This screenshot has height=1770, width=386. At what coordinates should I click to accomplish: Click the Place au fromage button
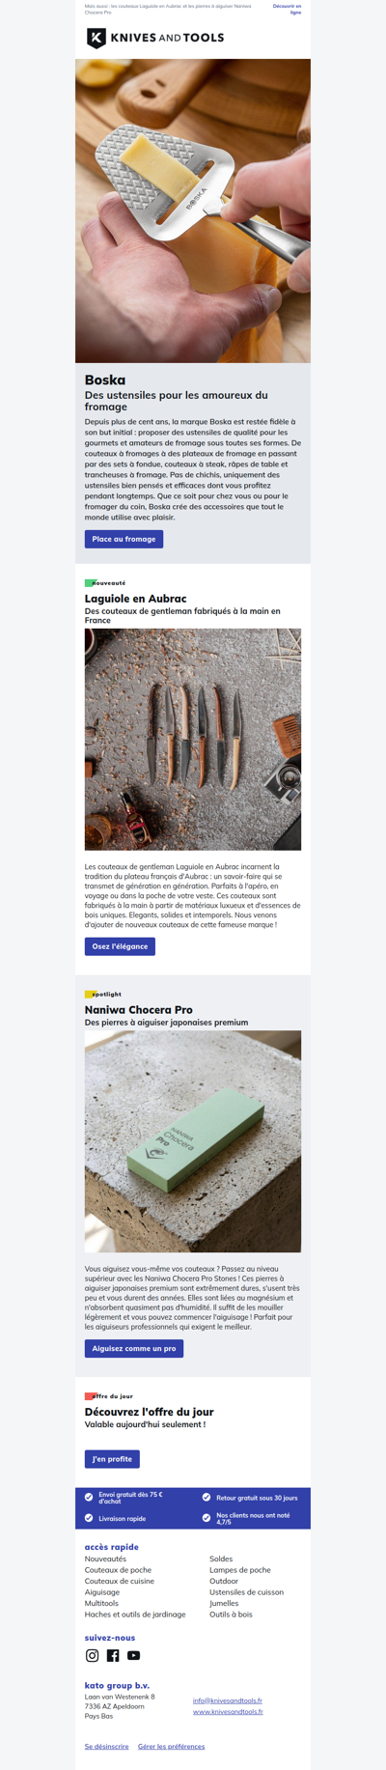[124, 539]
